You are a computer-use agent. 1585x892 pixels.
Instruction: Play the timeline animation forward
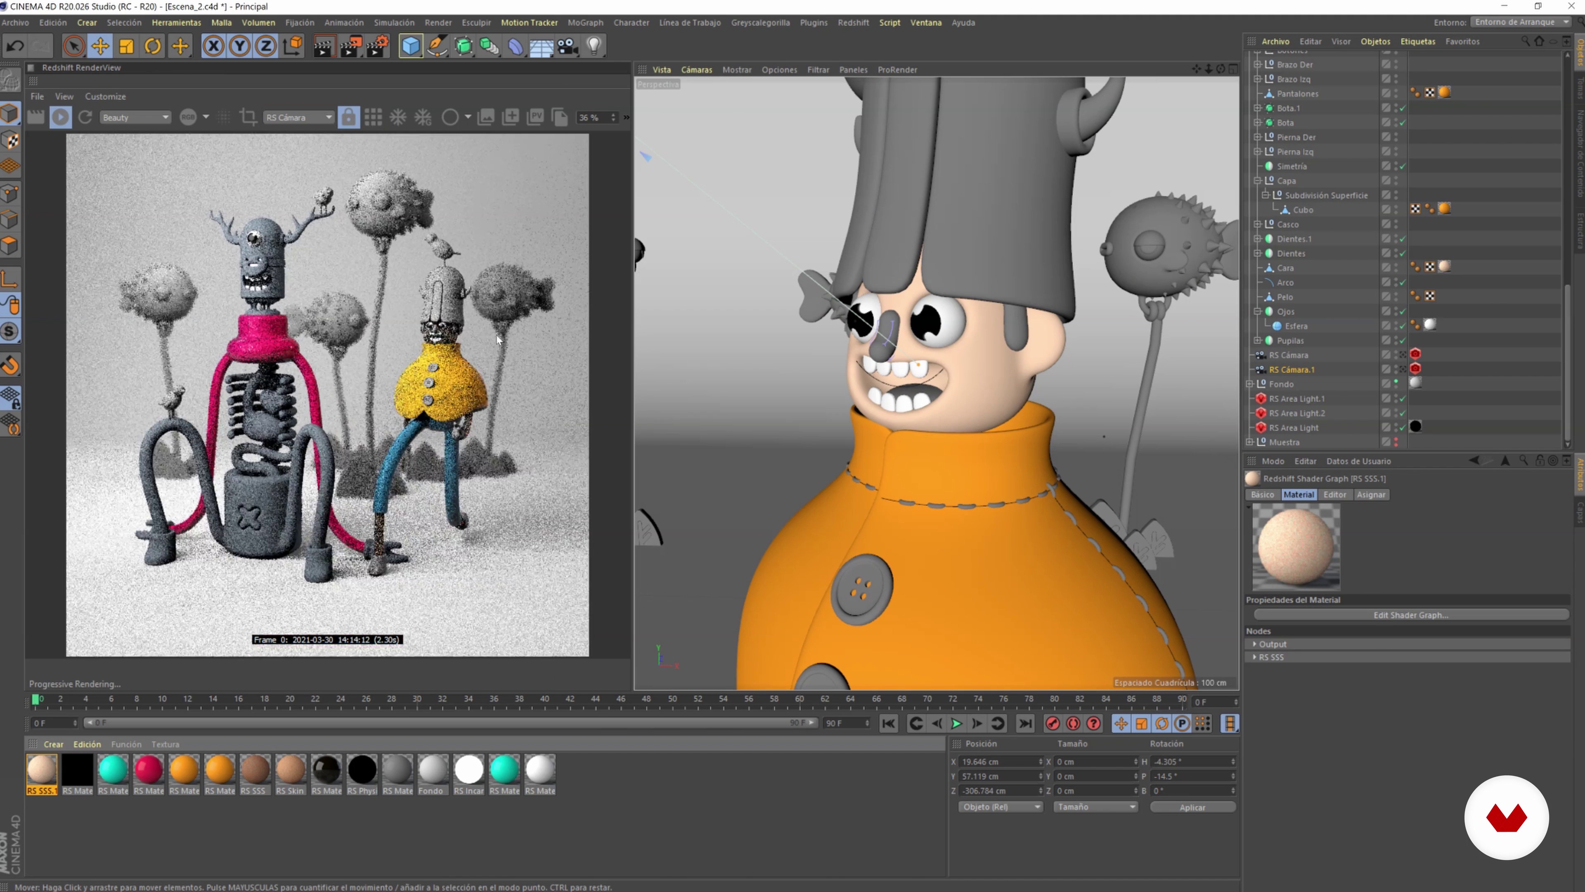(956, 724)
